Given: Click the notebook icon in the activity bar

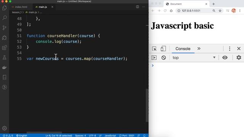Looking at the screenshot, I should pyautogui.click(x=5, y=77).
